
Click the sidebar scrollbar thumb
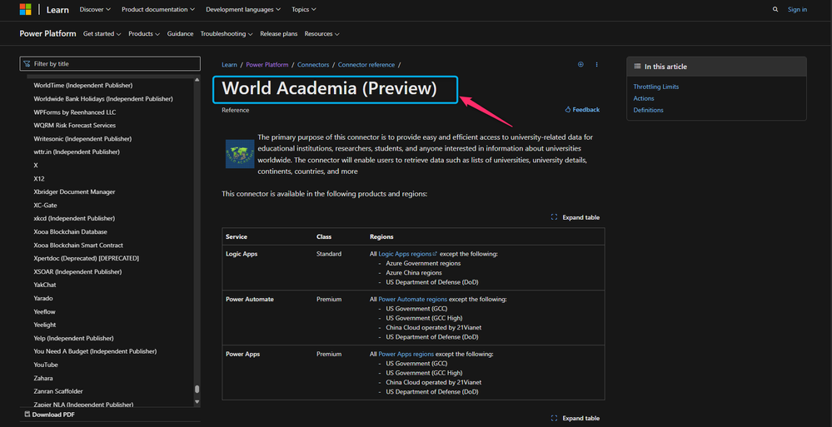[x=197, y=390]
